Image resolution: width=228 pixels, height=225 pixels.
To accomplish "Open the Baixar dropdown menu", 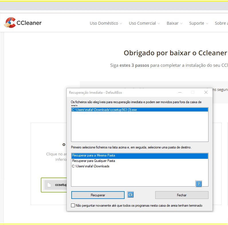I will [x=174, y=23].
